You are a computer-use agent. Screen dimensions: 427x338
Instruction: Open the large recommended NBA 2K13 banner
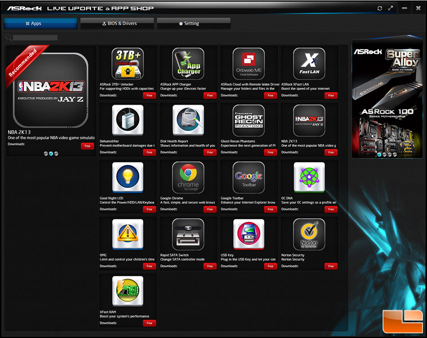pyautogui.click(x=51, y=90)
